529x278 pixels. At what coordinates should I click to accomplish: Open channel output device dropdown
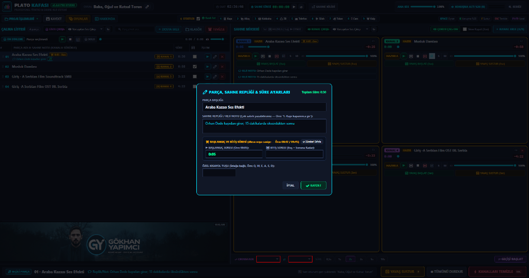350,29
